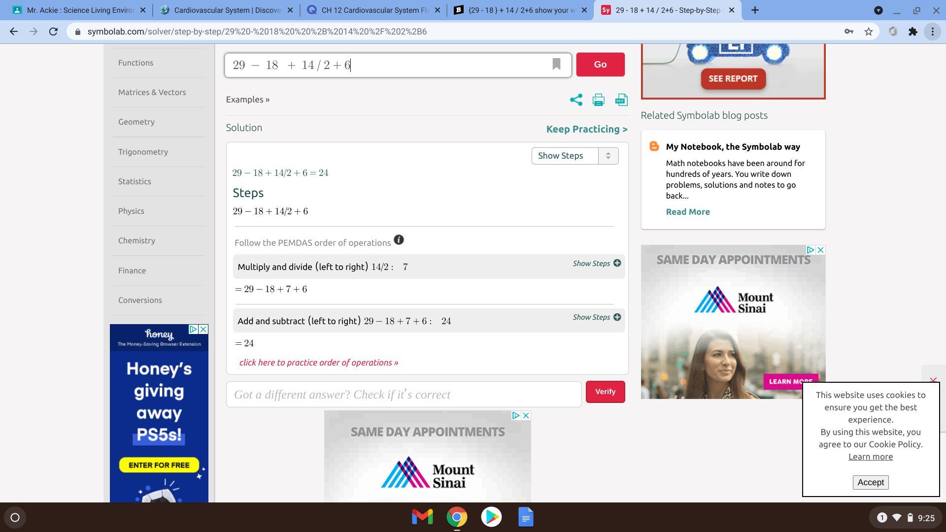The width and height of the screenshot is (946, 532).
Task: Open Google Docs from the shelf
Action: point(526,517)
